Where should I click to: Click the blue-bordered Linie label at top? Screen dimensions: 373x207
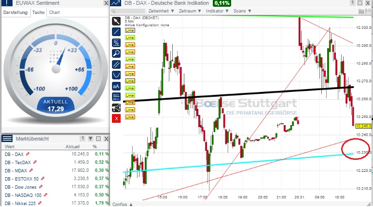130,30
